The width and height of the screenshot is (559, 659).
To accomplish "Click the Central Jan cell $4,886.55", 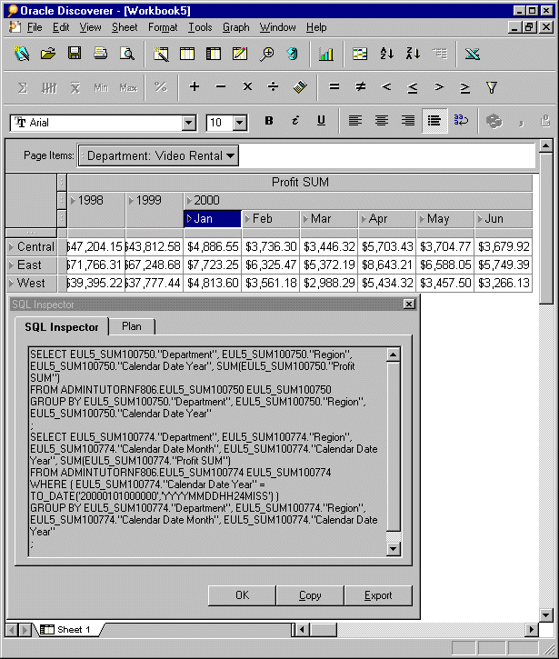I will [x=213, y=246].
